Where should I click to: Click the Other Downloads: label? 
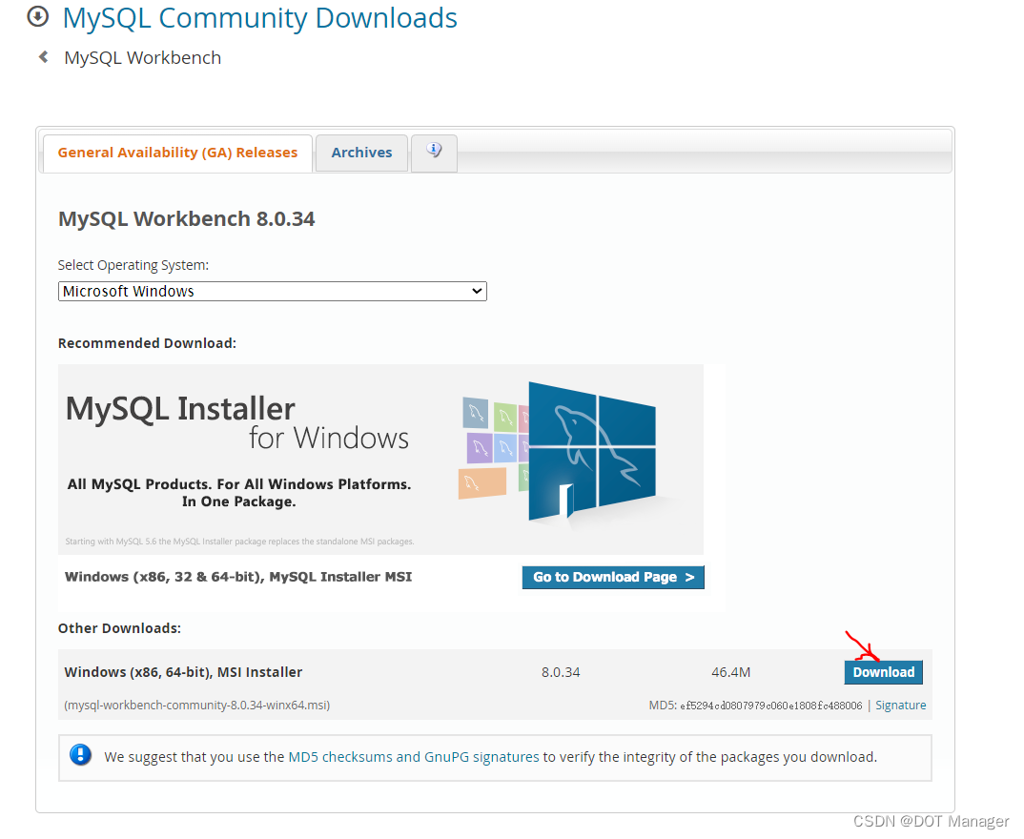(x=119, y=628)
